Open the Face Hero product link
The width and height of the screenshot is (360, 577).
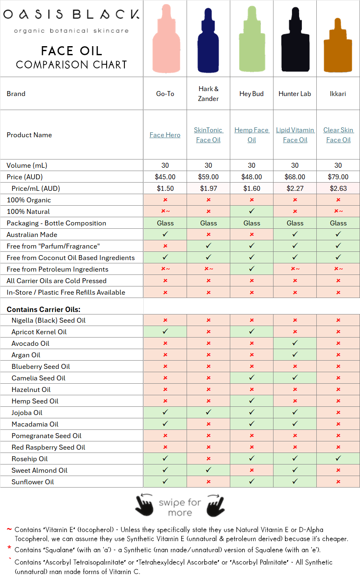[165, 135]
